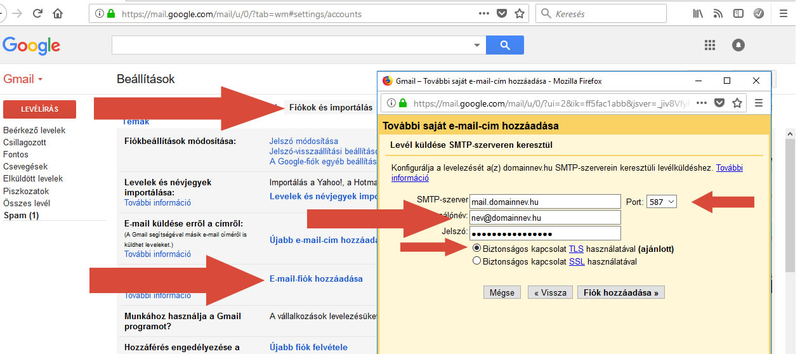Open the Port 587 dropdown
Screen dimensions: 800x354
[662, 202]
